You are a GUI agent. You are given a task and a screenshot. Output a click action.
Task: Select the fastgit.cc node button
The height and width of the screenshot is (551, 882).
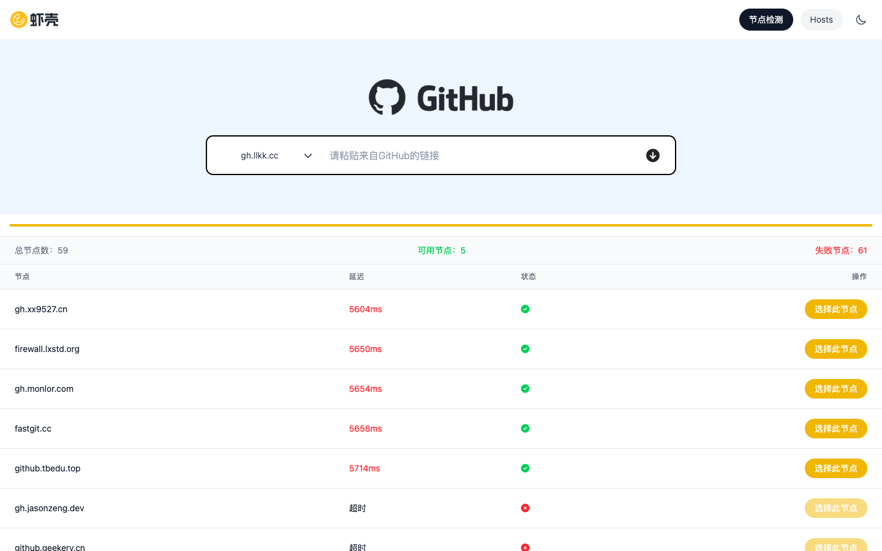836,429
